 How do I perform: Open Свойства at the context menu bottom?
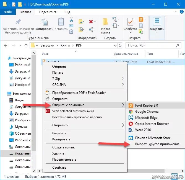tap(85, 168)
